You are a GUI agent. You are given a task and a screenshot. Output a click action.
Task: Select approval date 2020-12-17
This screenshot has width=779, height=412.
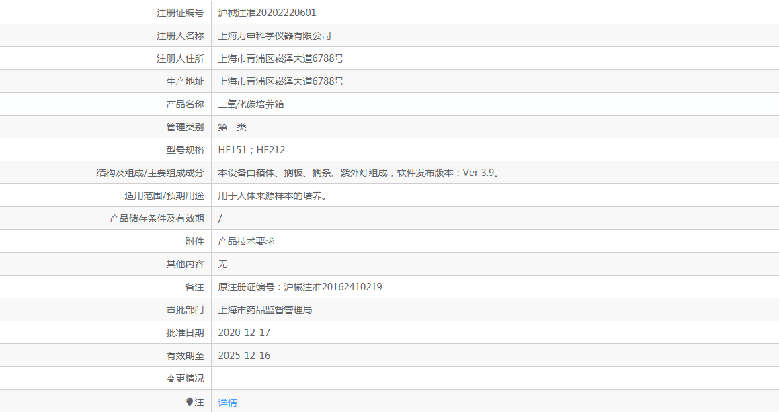(x=244, y=333)
